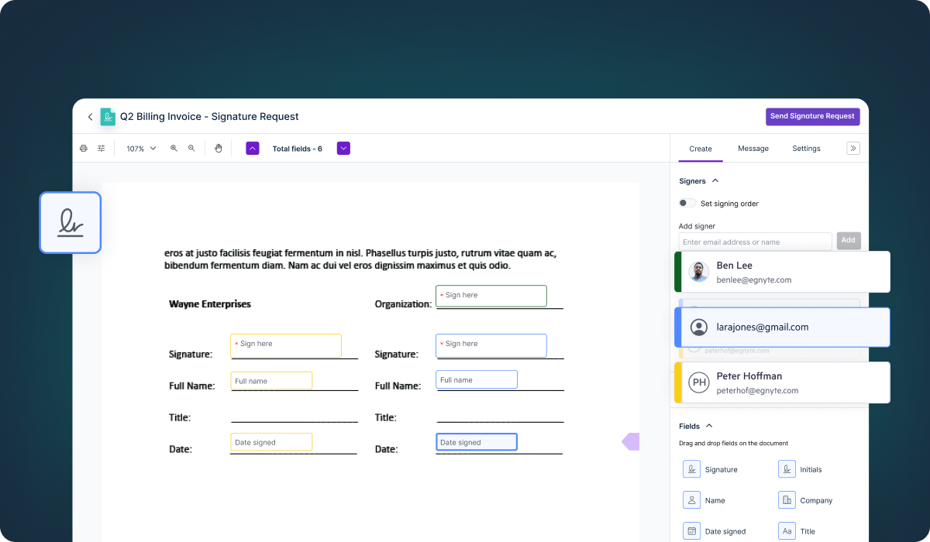Collapse the Fields section

click(710, 425)
